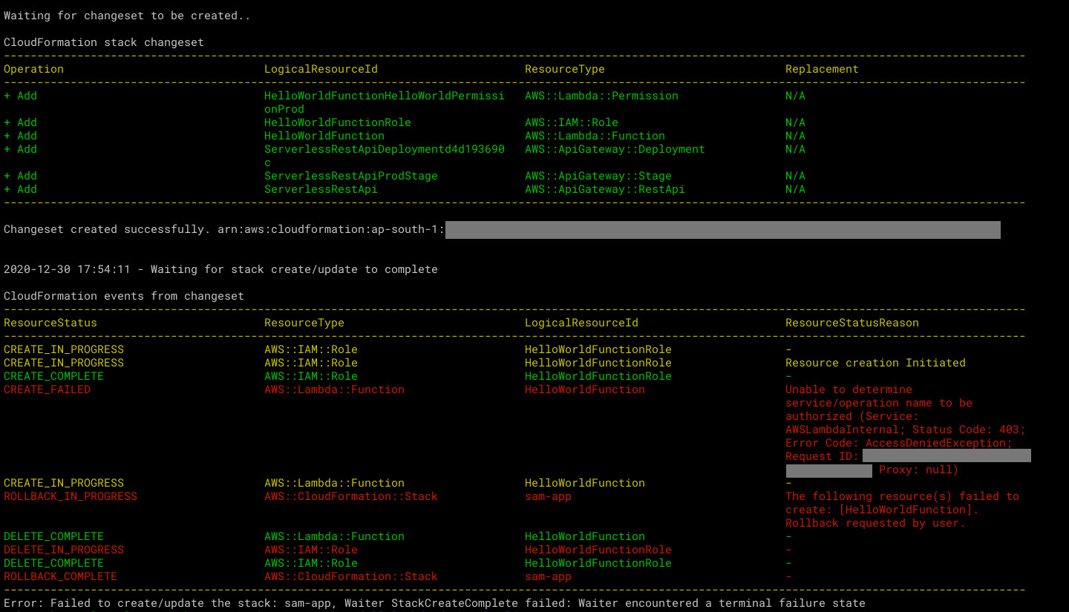Click the "Proxy: null)" text

coord(919,470)
